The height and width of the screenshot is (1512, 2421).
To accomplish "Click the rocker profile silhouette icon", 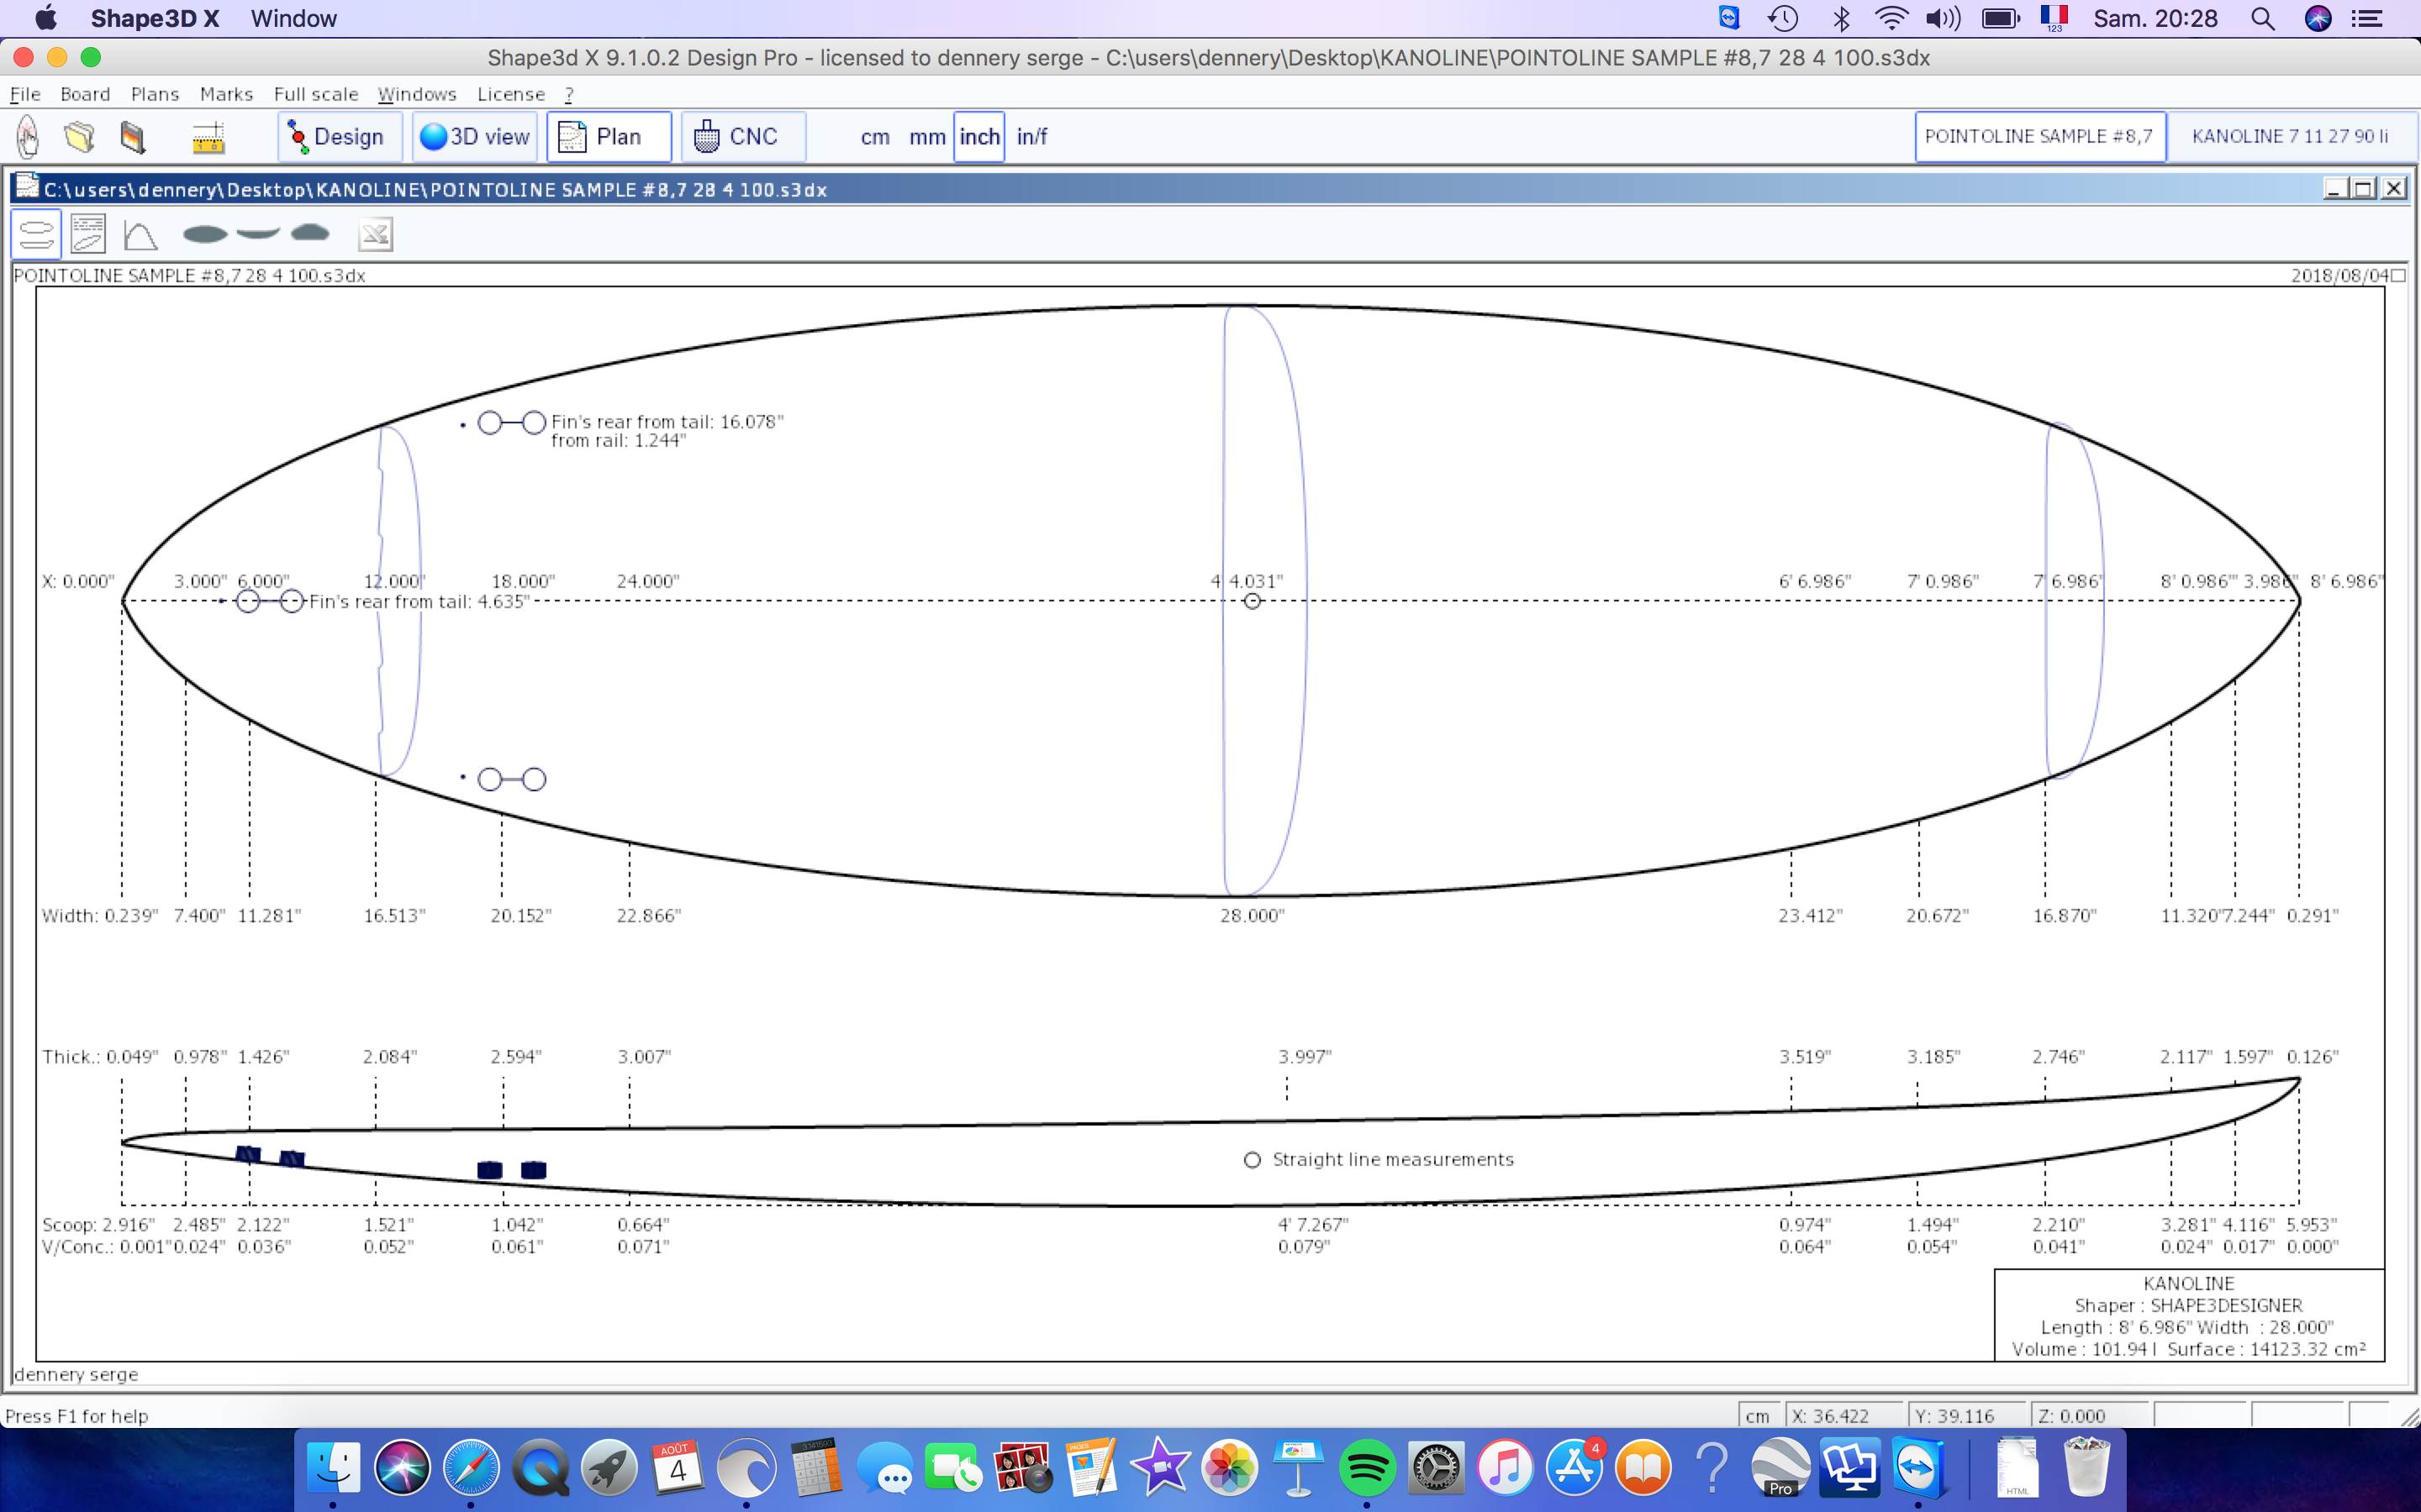I will point(258,233).
